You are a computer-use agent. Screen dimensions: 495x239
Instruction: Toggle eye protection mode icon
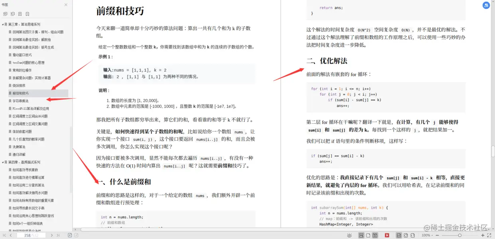pos(349,235)
